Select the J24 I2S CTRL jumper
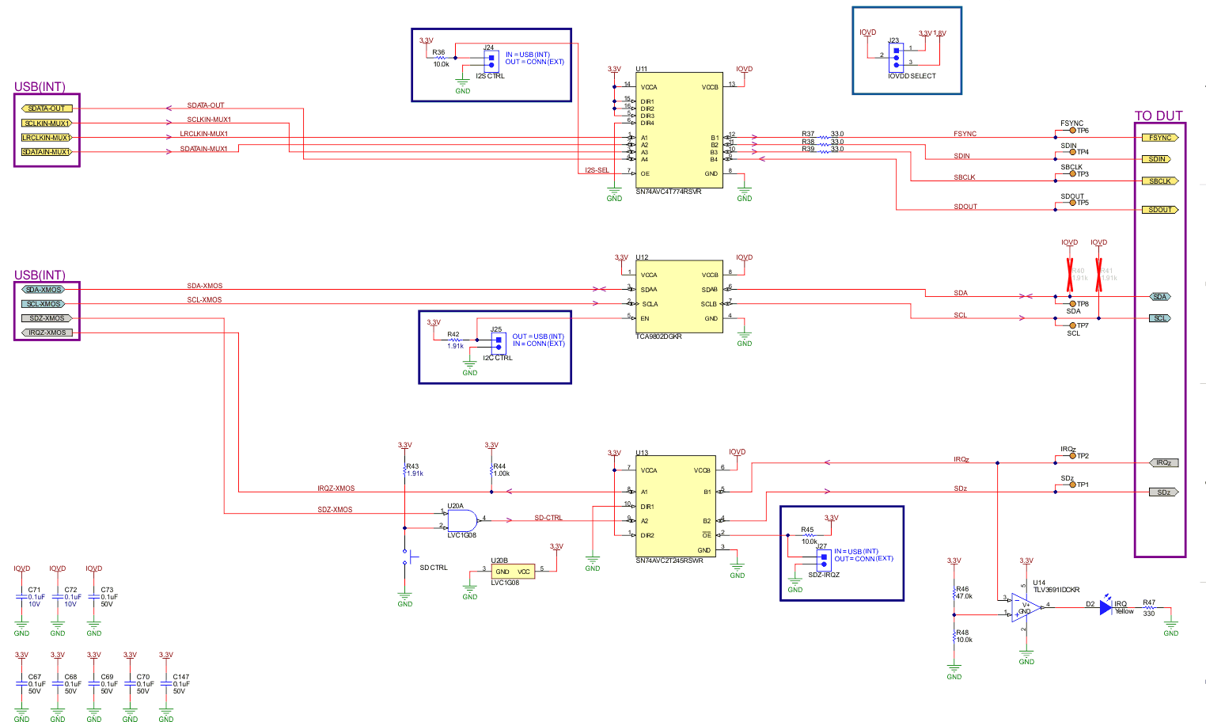This screenshot has height=722, width=1206. coord(491,60)
